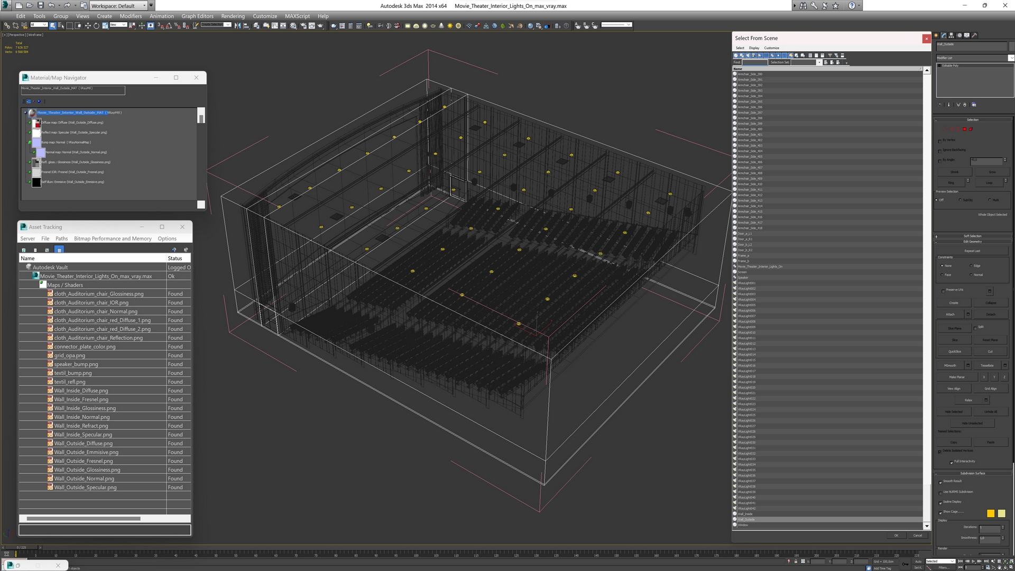This screenshot has width=1015, height=571.
Task: Select the Rotate tool in main toolbar
Action: (96, 25)
